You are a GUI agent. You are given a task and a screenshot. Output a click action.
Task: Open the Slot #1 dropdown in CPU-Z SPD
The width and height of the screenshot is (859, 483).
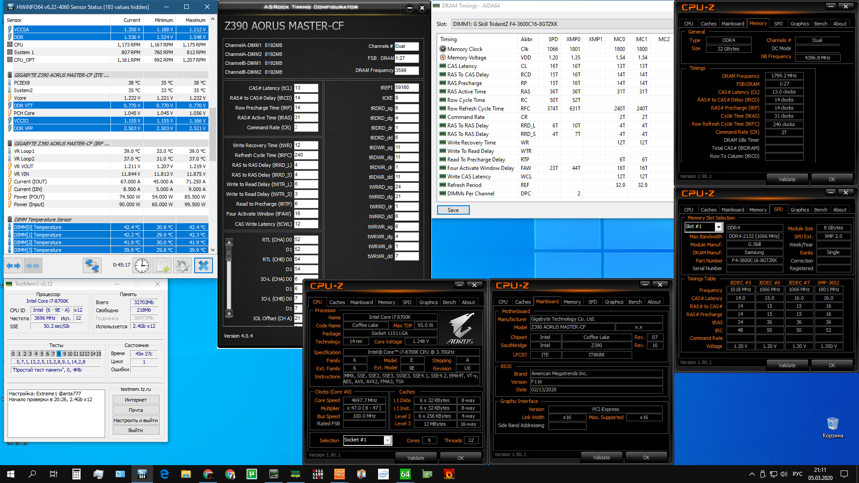point(719,227)
